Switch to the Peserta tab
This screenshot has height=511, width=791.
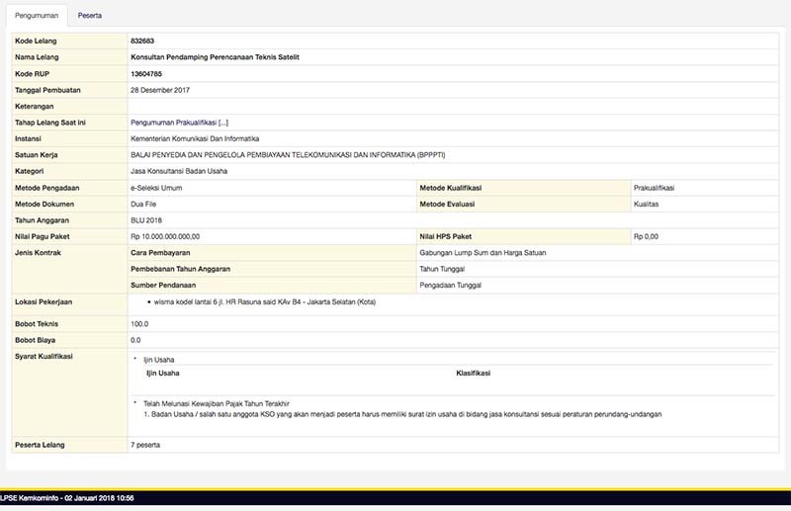coord(90,16)
